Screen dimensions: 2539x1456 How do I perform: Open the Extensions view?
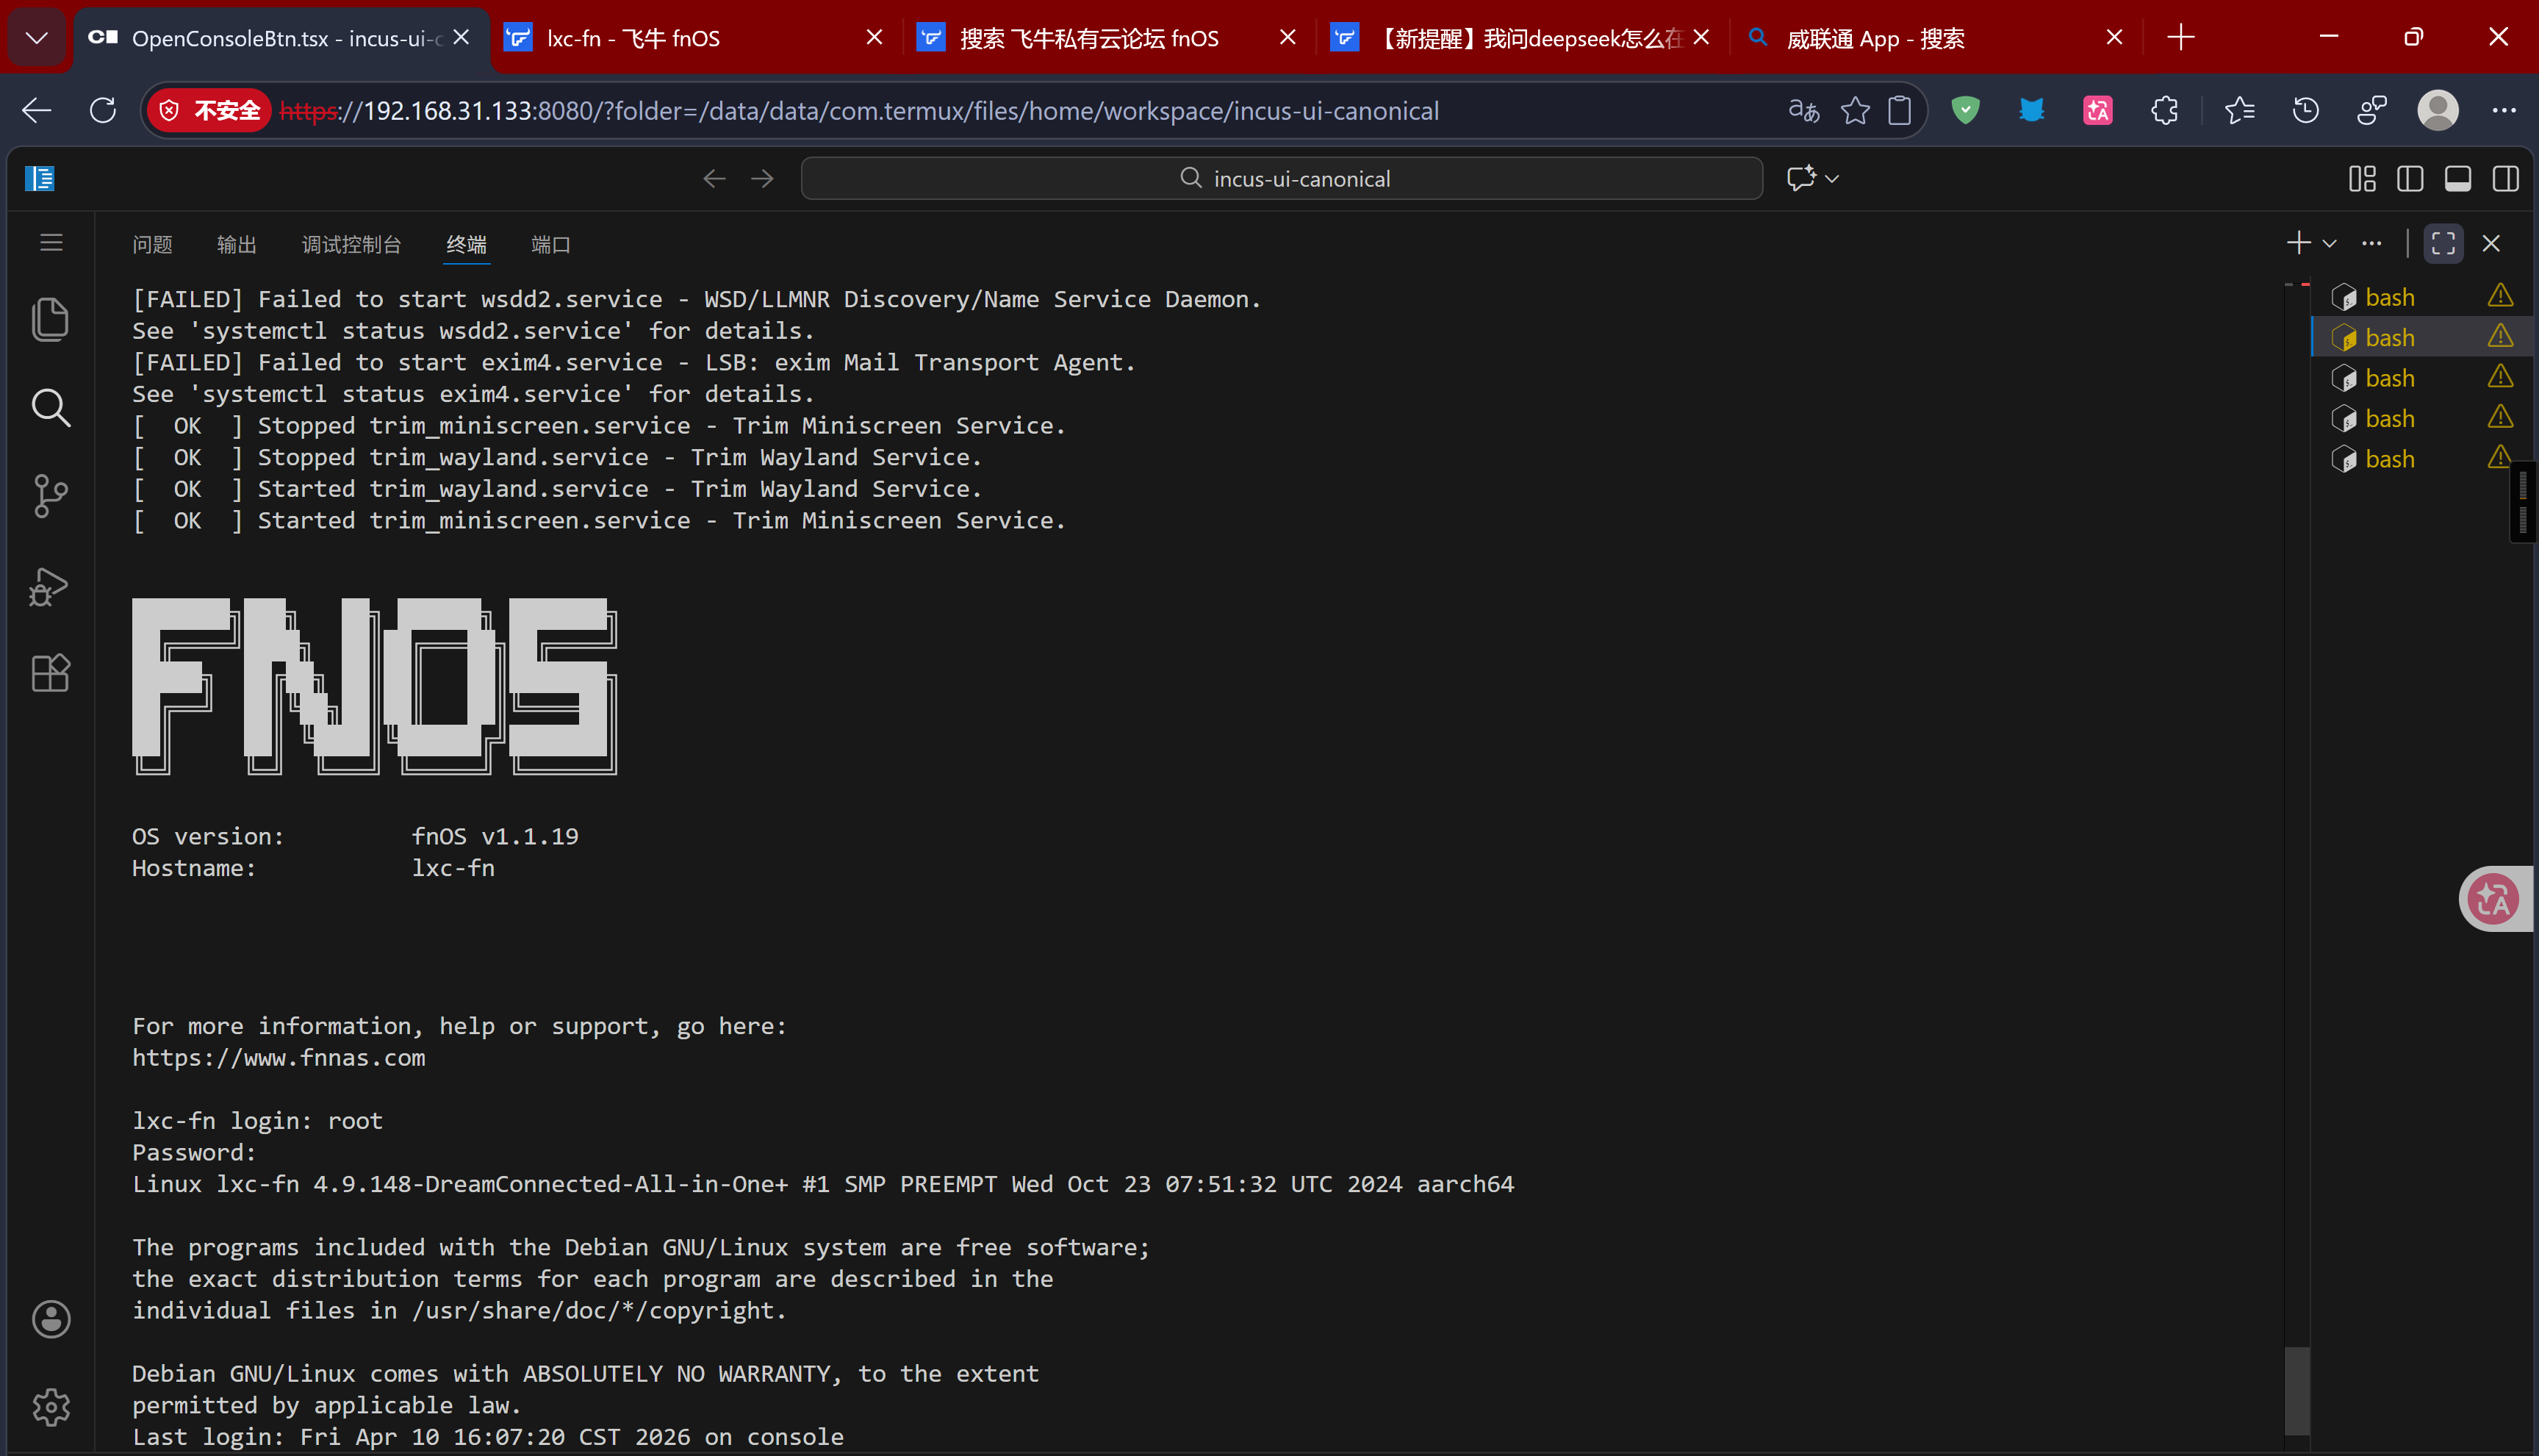coord(50,673)
